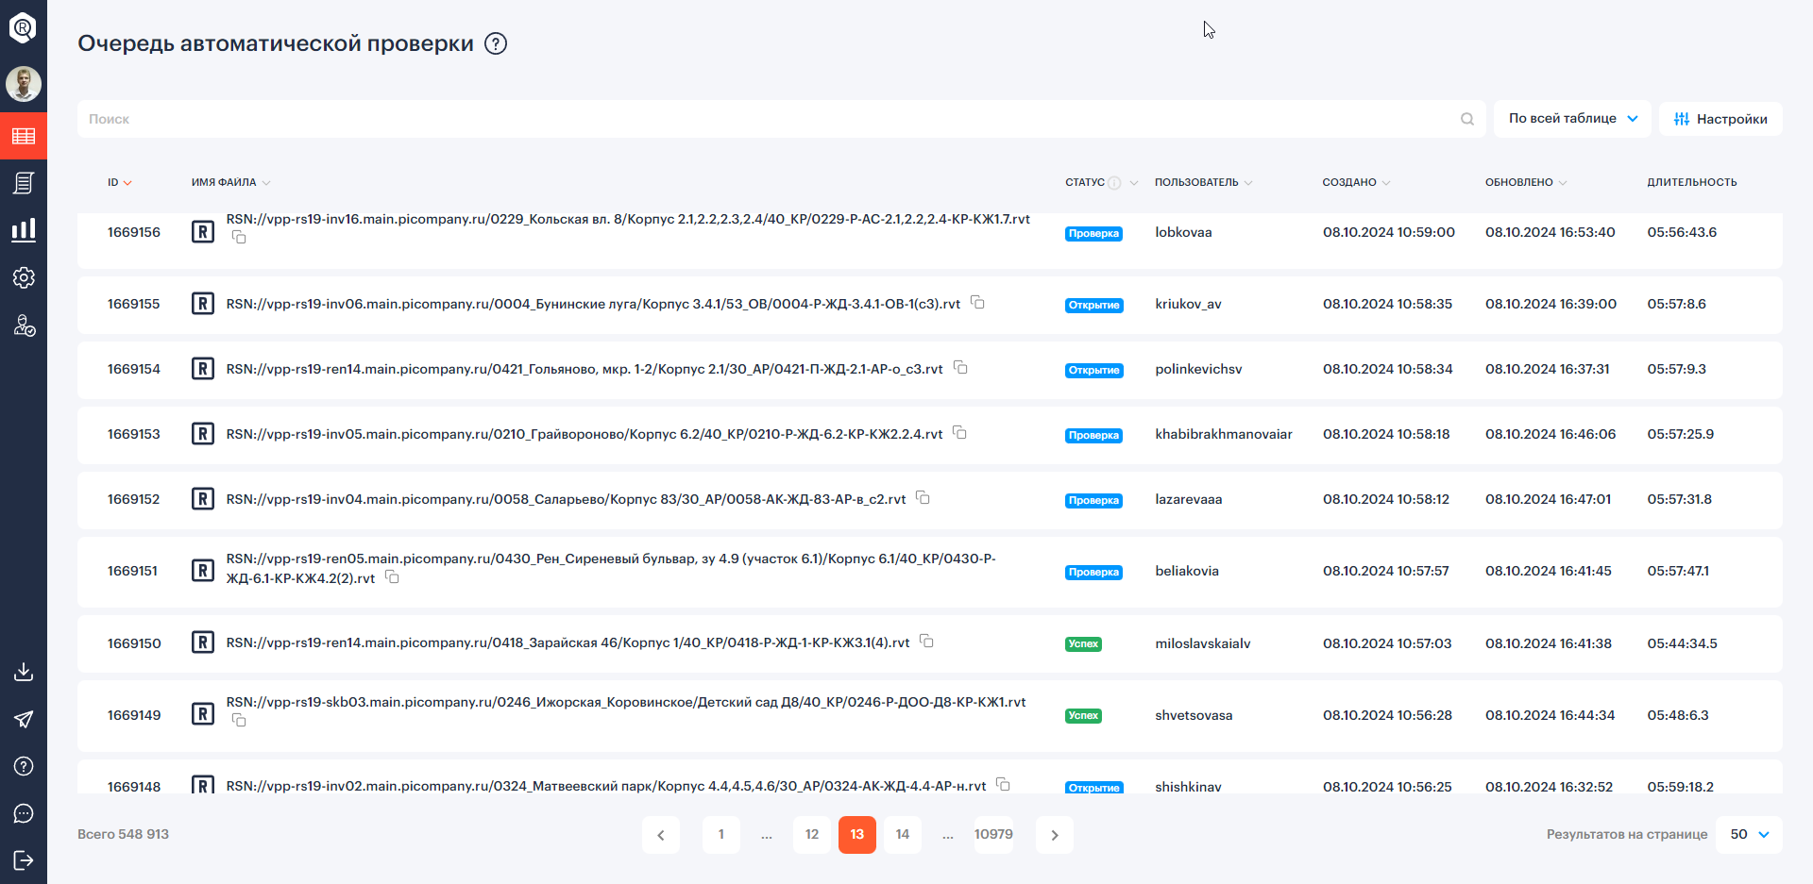Go to page 14
1813x884 pixels.
(903, 835)
